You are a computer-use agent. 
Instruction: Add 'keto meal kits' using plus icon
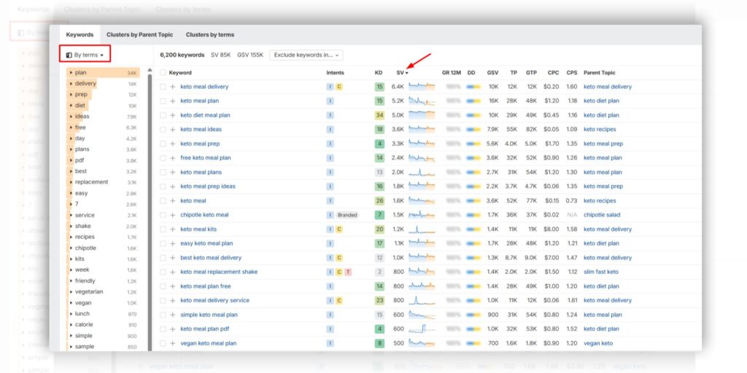click(172, 229)
